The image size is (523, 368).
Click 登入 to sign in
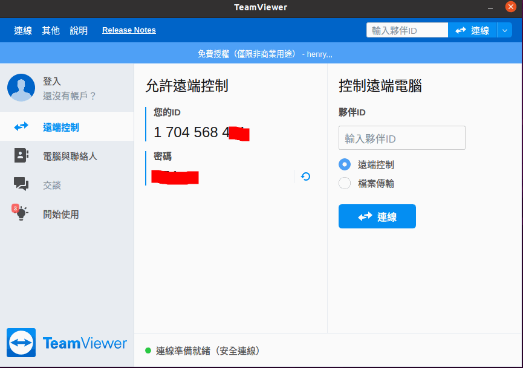[x=52, y=81]
